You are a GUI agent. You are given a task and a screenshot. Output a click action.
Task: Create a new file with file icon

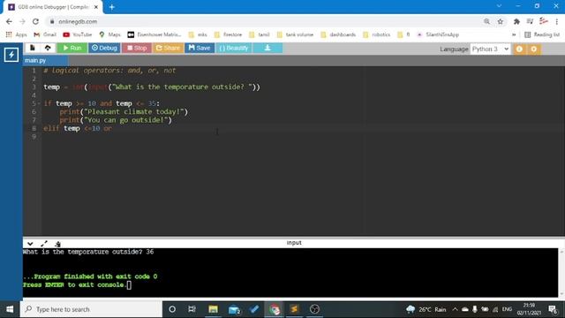click(33, 48)
